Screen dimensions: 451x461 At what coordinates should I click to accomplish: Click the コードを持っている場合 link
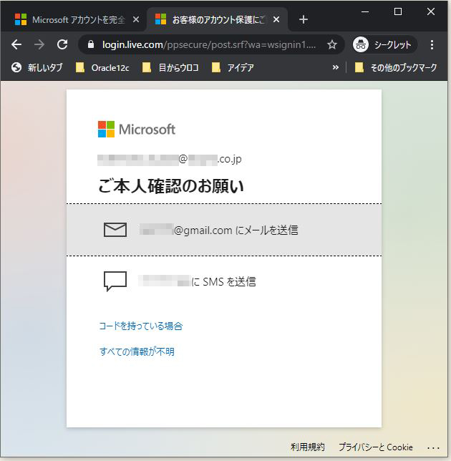coord(141,326)
